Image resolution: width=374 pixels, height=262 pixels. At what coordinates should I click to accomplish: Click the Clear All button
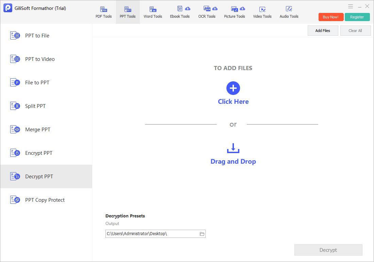(x=355, y=31)
